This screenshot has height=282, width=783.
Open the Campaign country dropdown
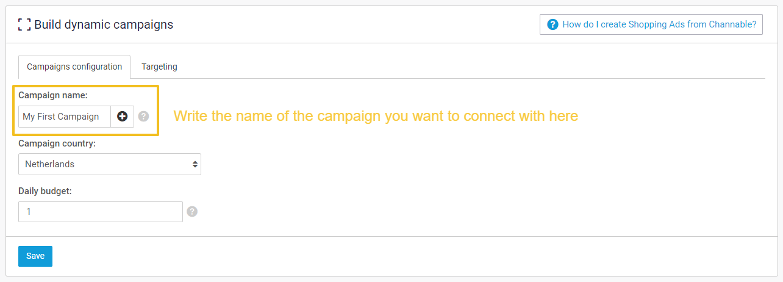(110, 164)
